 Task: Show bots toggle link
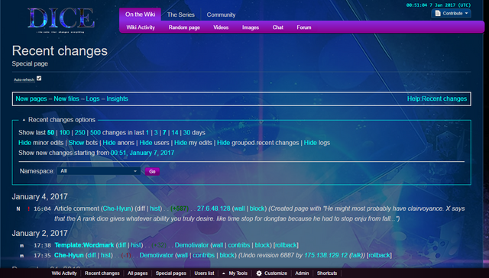tap(76, 143)
